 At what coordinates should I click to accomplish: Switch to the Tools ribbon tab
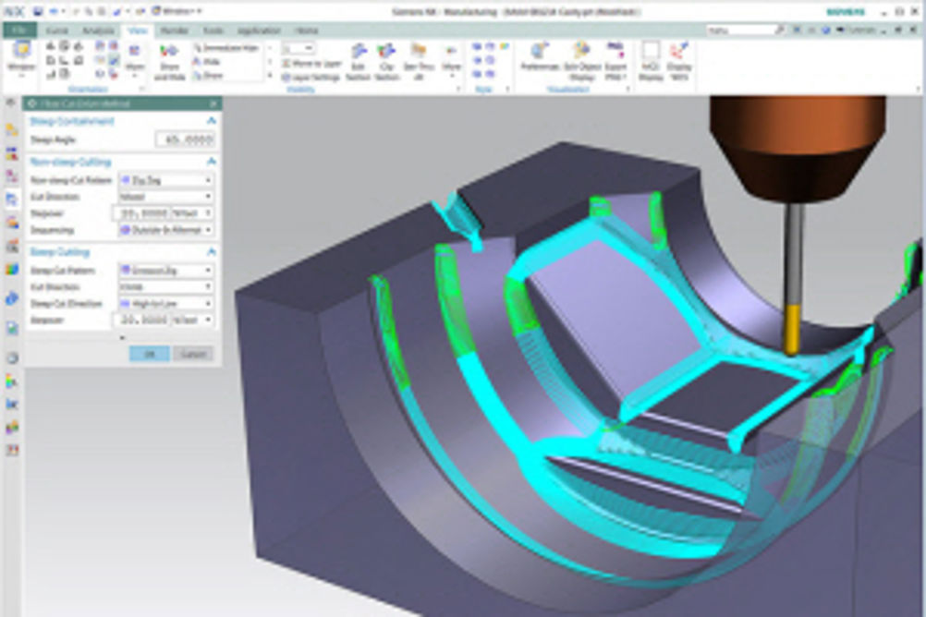[213, 30]
